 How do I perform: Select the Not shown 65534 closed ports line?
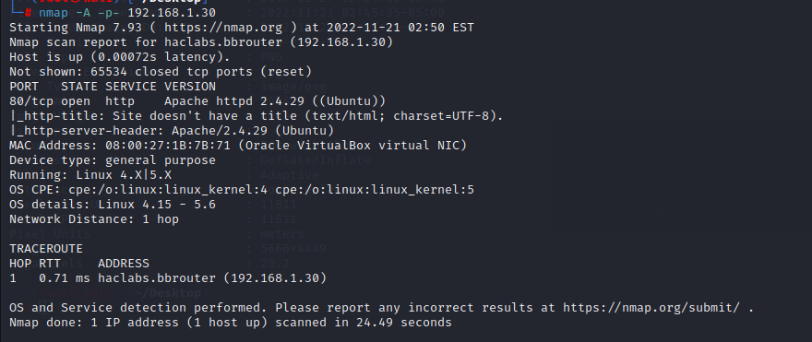coord(161,71)
